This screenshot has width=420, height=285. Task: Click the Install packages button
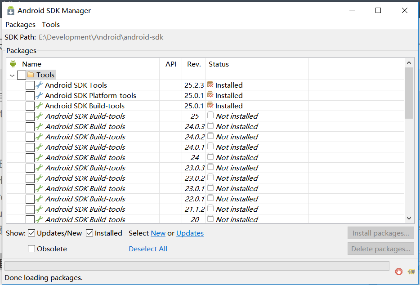[380, 233]
